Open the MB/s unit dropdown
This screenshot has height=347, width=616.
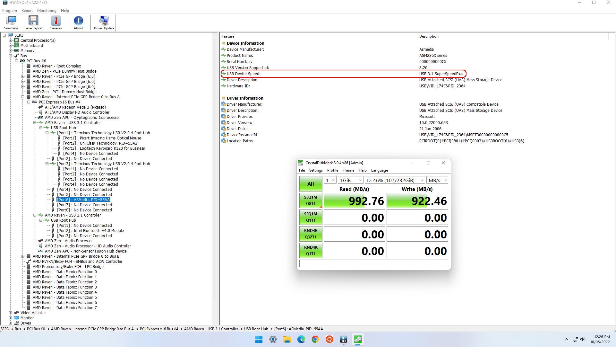[x=437, y=180]
